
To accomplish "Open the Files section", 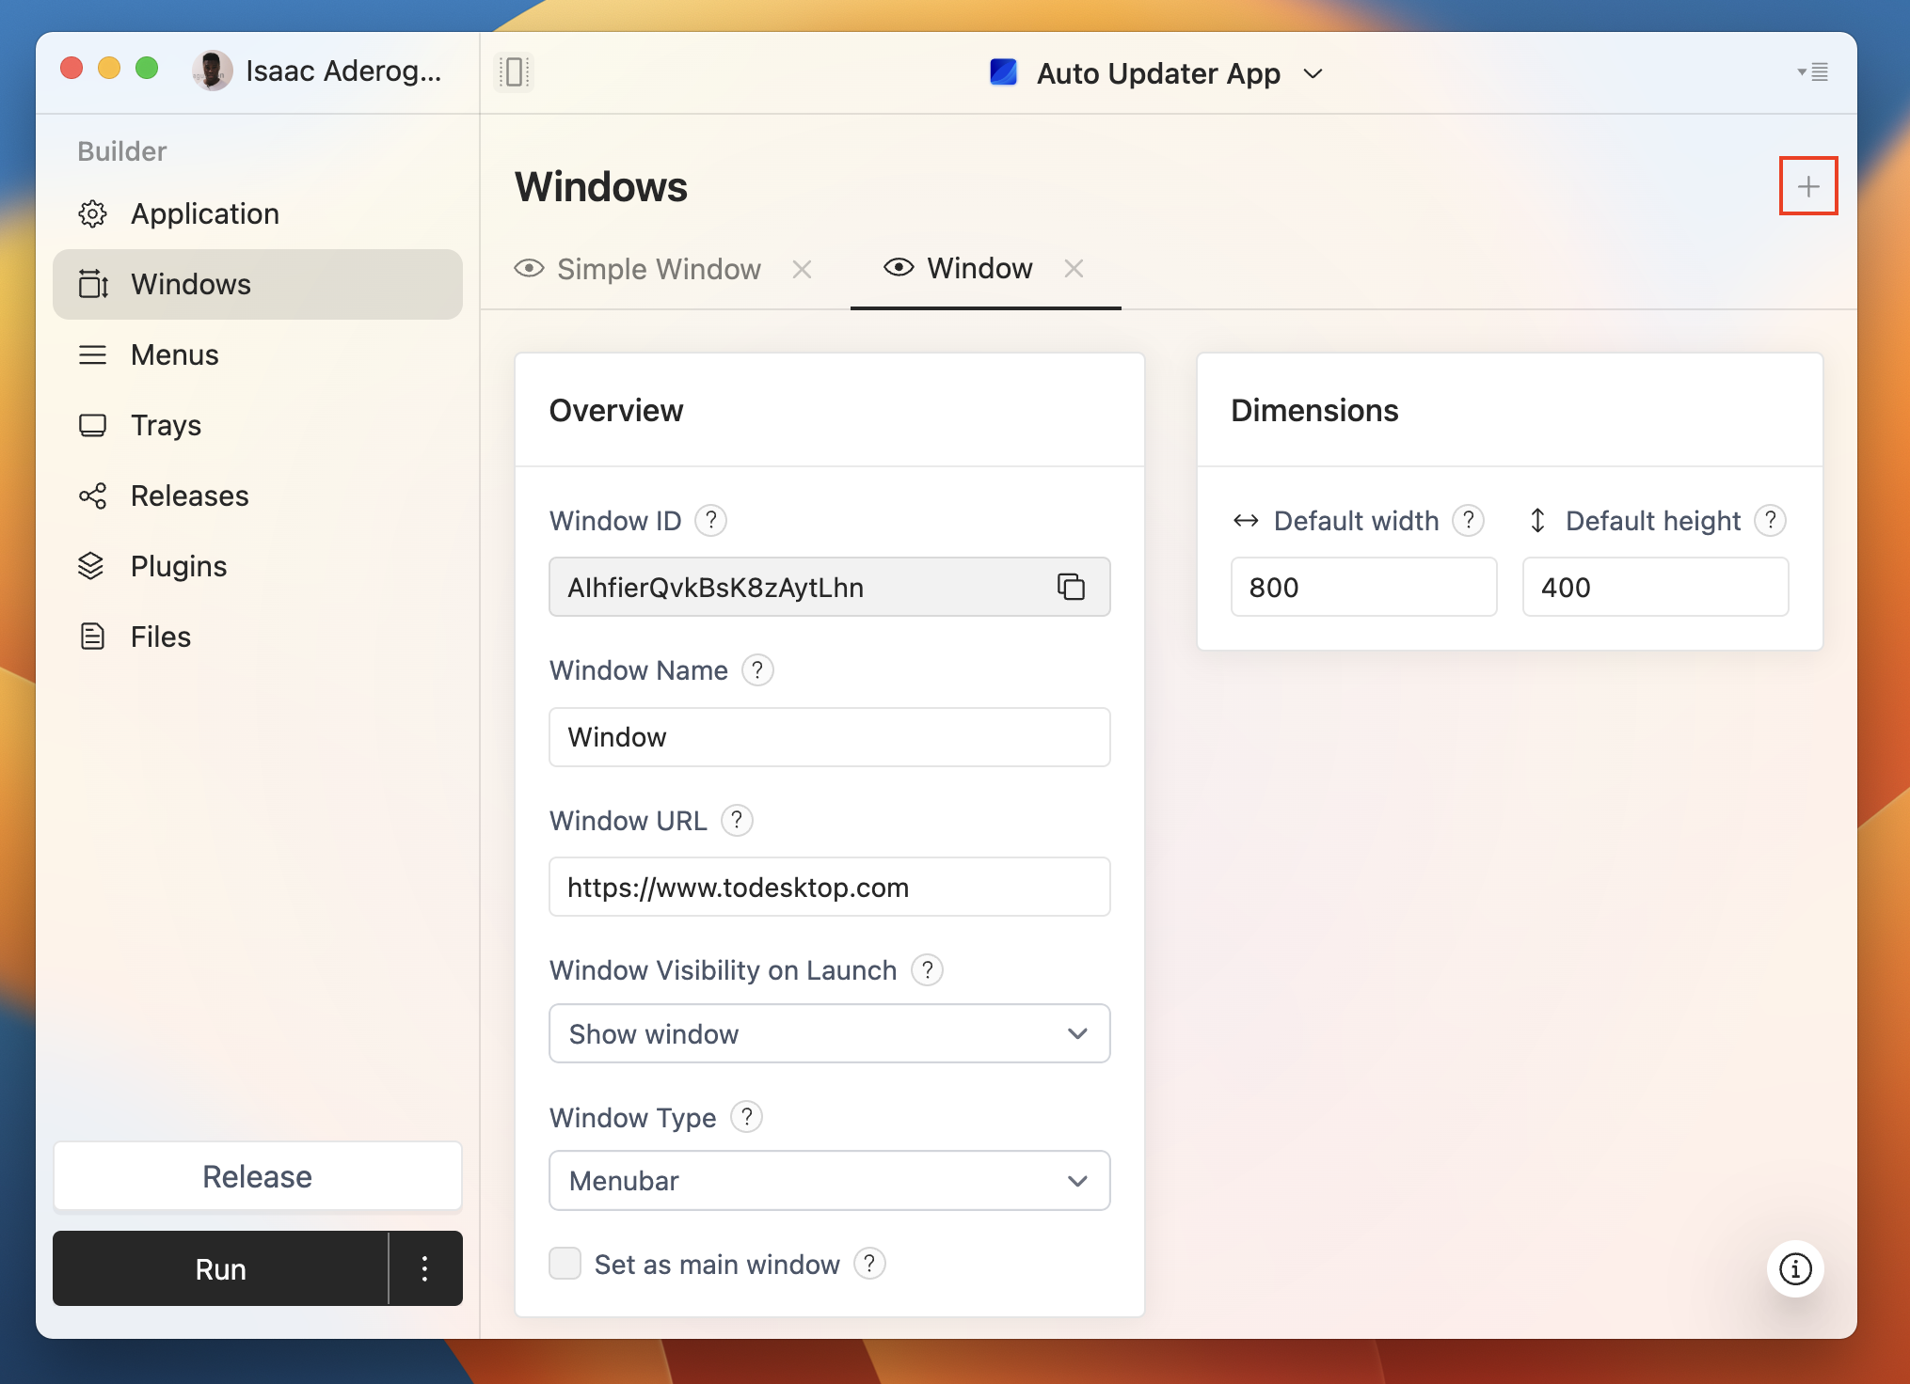I will (160, 637).
